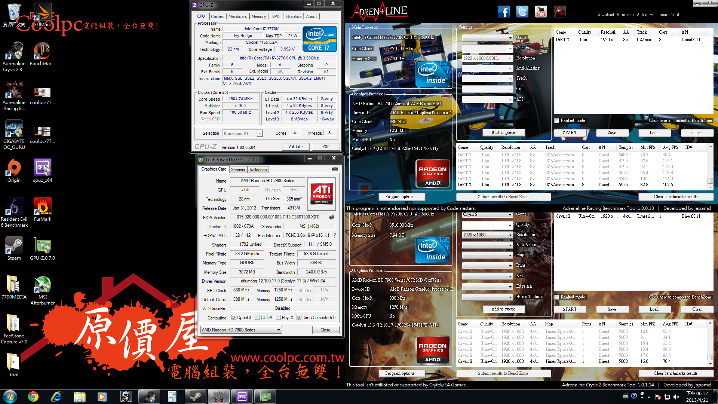Click the Bus Interface question mark in GPU-Z
Viewport: 718px width, 404px height.
(335, 235)
